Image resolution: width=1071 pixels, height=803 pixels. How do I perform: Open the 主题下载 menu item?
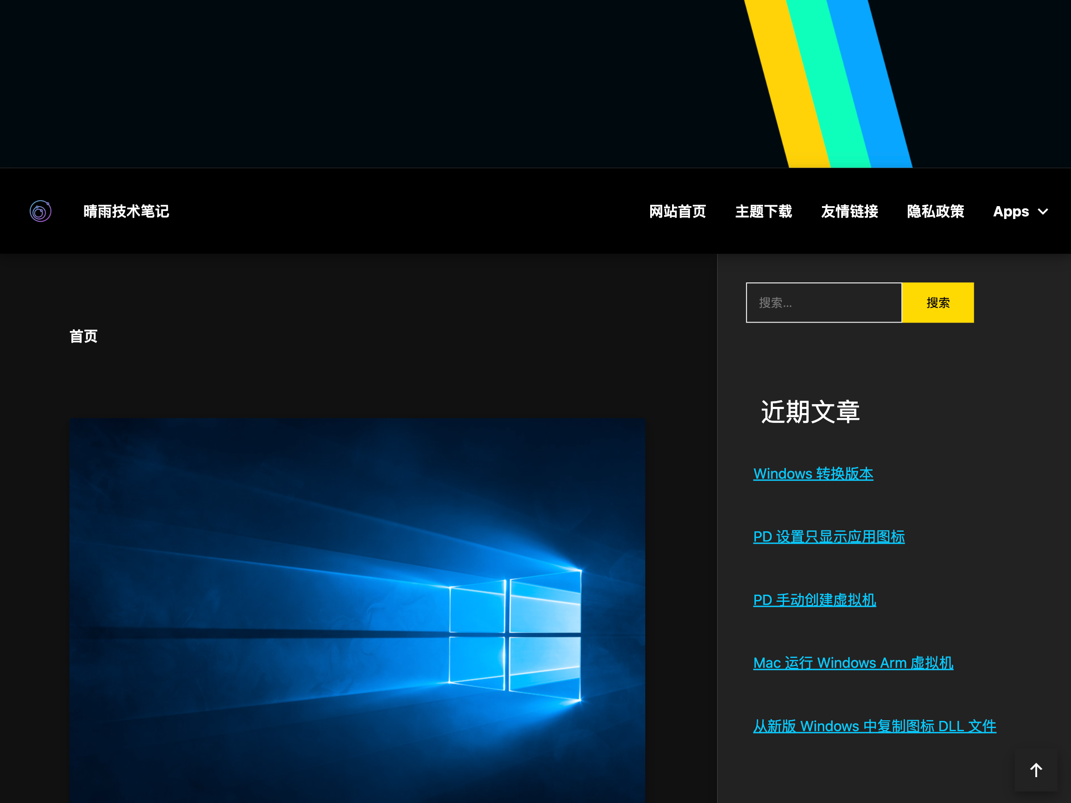click(763, 211)
